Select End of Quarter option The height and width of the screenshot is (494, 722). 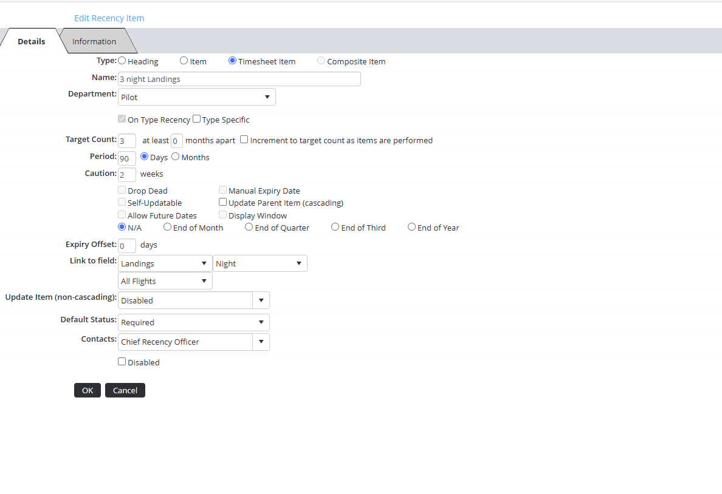coord(249,227)
